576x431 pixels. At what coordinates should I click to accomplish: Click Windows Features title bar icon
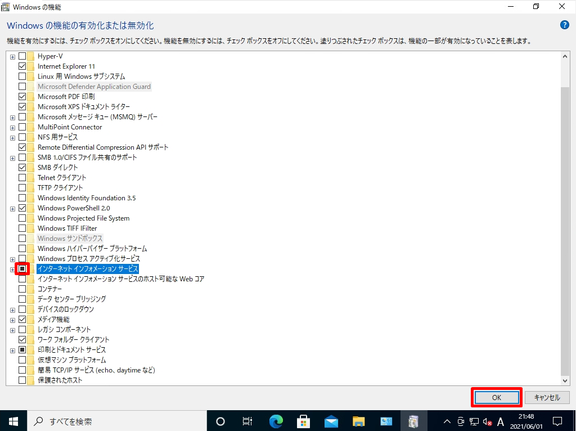6,7
